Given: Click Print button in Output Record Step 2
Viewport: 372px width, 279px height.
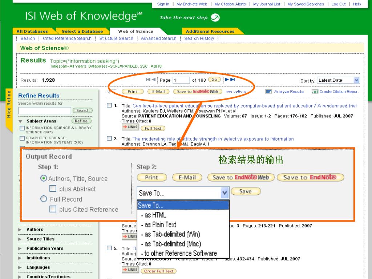Looking at the screenshot, I should (152, 177).
